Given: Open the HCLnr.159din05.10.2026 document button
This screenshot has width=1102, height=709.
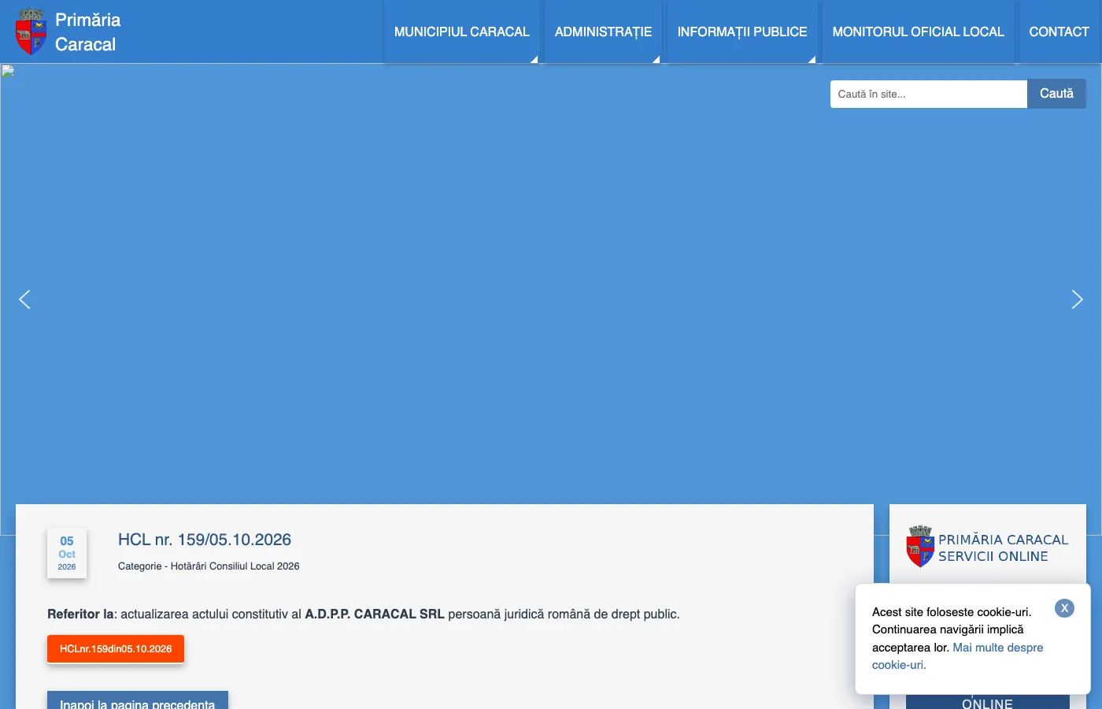Looking at the screenshot, I should click(116, 649).
